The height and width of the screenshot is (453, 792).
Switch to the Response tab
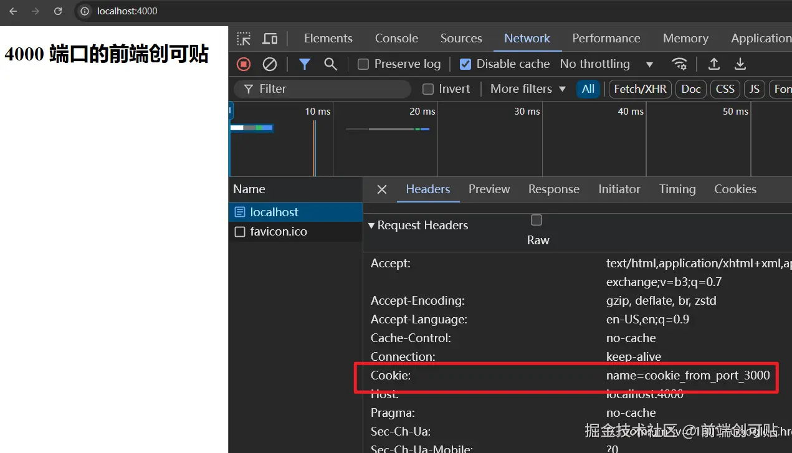coord(554,189)
